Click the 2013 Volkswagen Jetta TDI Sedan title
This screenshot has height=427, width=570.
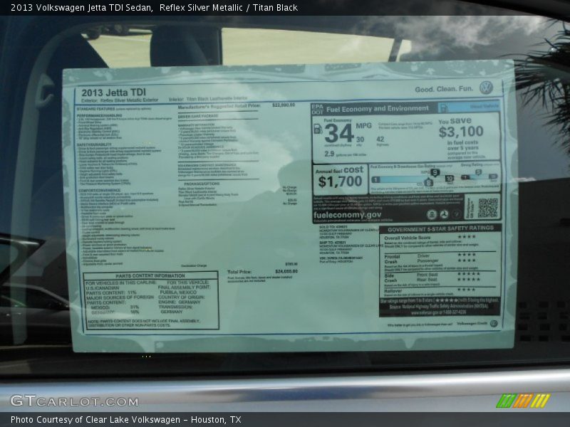(81, 8)
